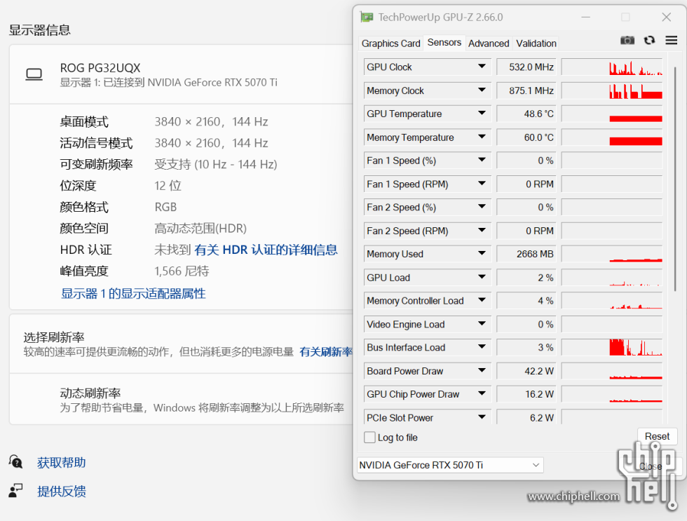Close the GPU-Z window with X

tap(667, 17)
